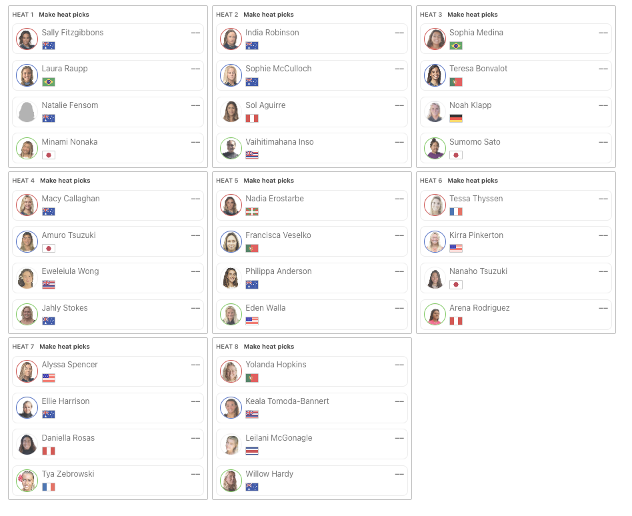The width and height of the screenshot is (632, 516).
Task: Select Macy Callaghan's name in Heat 4
Action: 71,199
